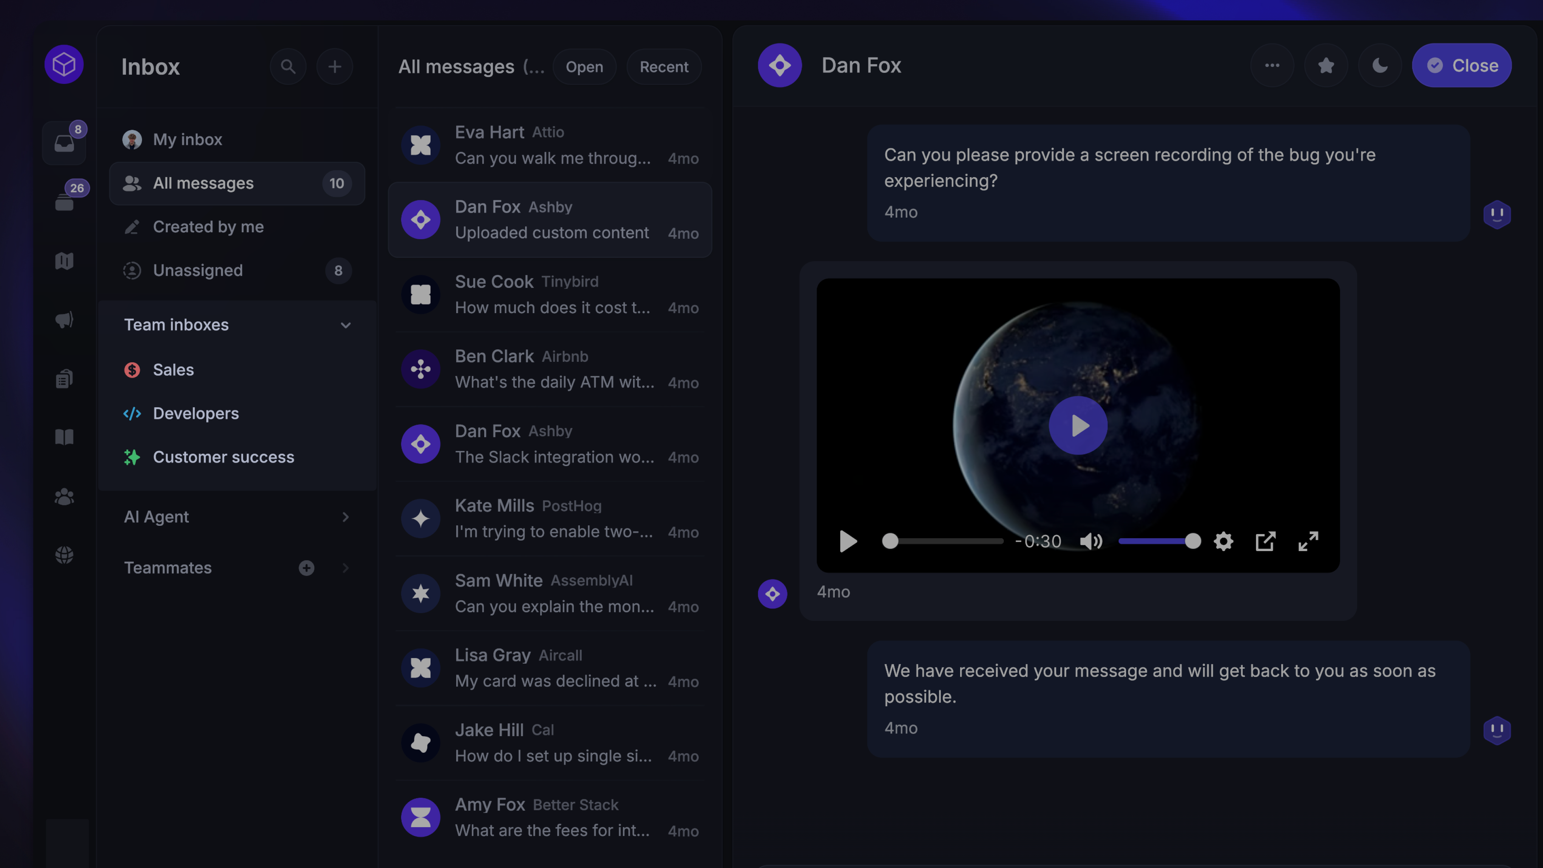Open the three-dots more options menu
The width and height of the screenshot is (1543, 868).
1272,65
